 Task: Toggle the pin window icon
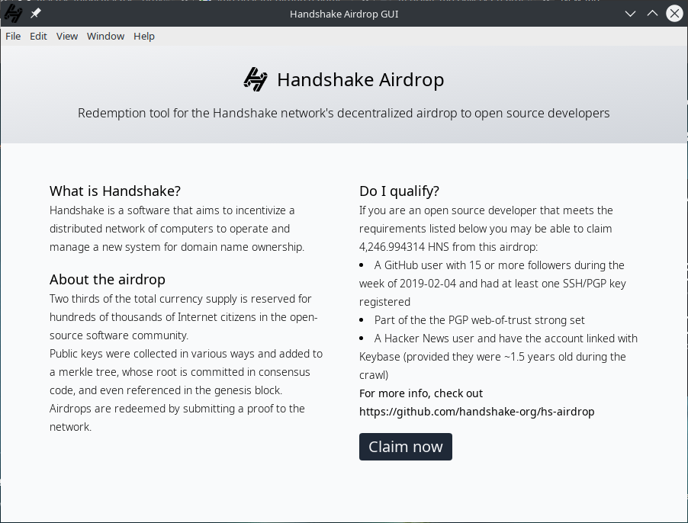(36, 14)
